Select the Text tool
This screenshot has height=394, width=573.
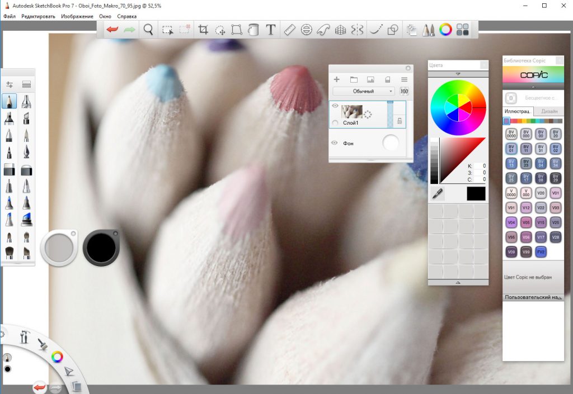[271, 30]
